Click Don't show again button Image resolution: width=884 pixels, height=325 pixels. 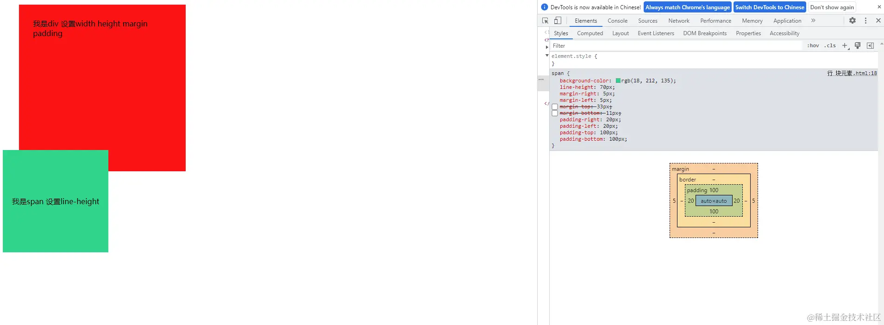click(832, 7)
